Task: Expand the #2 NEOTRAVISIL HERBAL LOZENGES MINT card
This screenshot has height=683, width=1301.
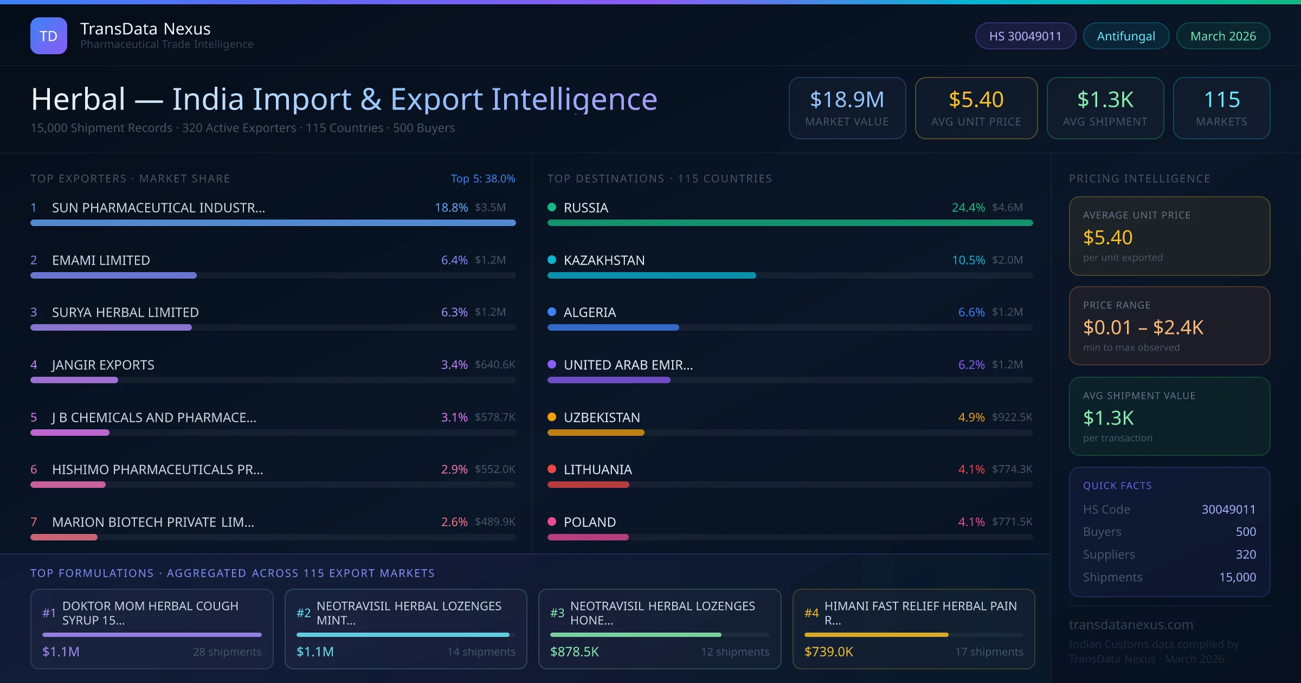Action: pos(405,629)
